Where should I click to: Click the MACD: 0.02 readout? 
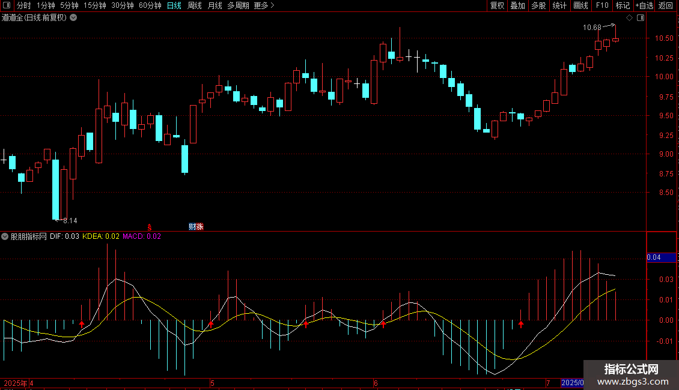click(x=142, y=236)
